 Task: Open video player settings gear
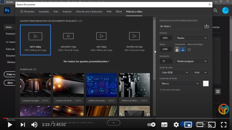[x=176, y=125]
